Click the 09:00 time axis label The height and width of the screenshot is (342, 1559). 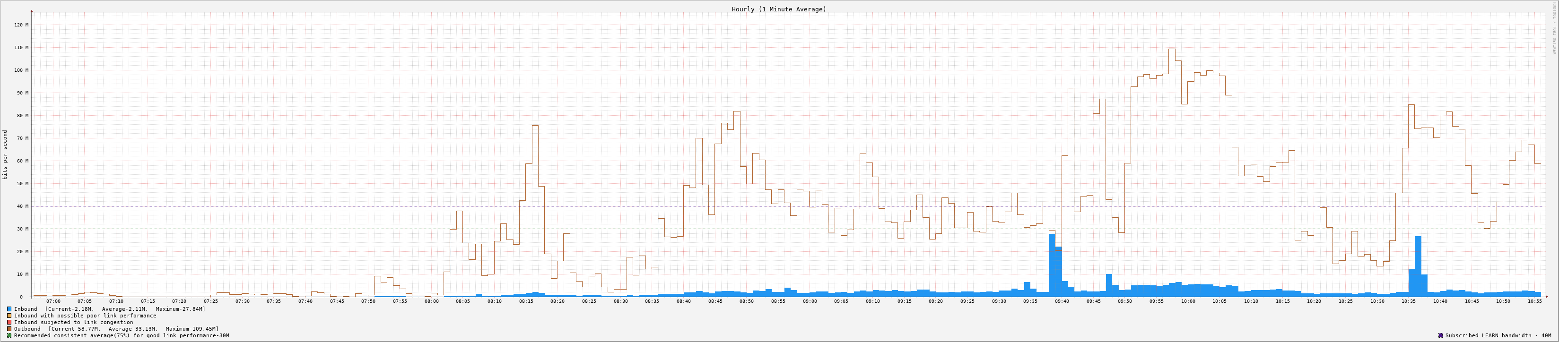coord(809,301)
